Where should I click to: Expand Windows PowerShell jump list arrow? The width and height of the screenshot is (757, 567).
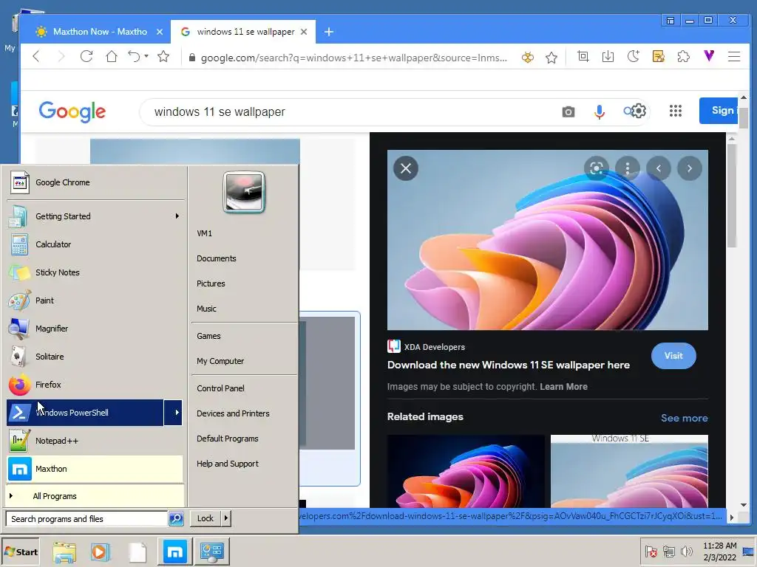[173, 413]
